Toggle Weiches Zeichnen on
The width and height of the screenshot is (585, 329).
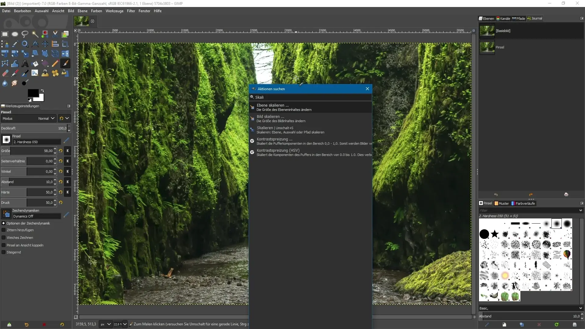point(3,238)
